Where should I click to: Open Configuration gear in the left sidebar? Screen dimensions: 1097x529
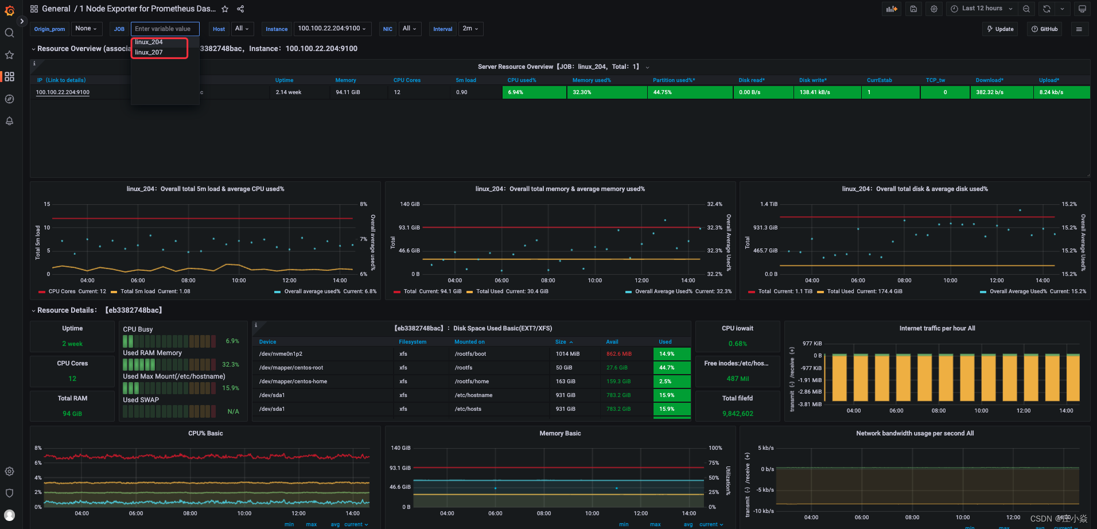click(9, 471)
